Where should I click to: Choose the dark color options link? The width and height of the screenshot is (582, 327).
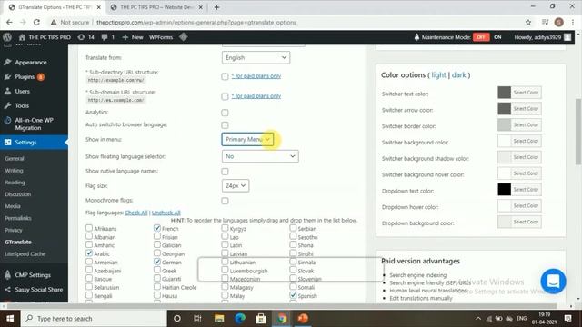pos(458,74)
